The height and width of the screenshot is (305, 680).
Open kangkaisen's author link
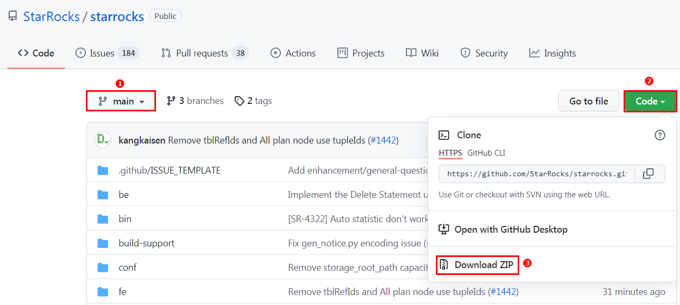pyautogui.click(x=142, y=140)
